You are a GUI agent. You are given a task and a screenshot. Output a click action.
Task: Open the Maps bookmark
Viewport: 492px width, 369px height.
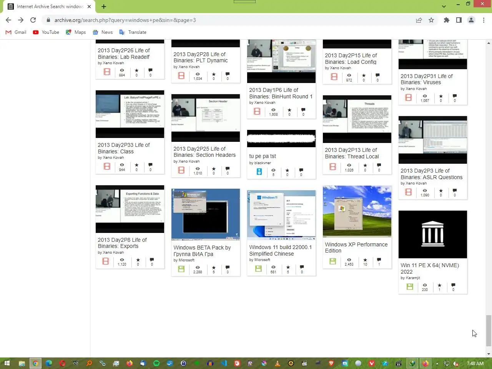[76, 32]
